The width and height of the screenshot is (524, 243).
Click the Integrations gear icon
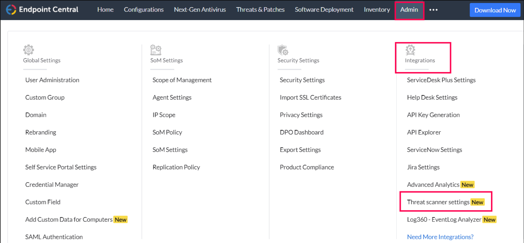click(x=410, y=50)
